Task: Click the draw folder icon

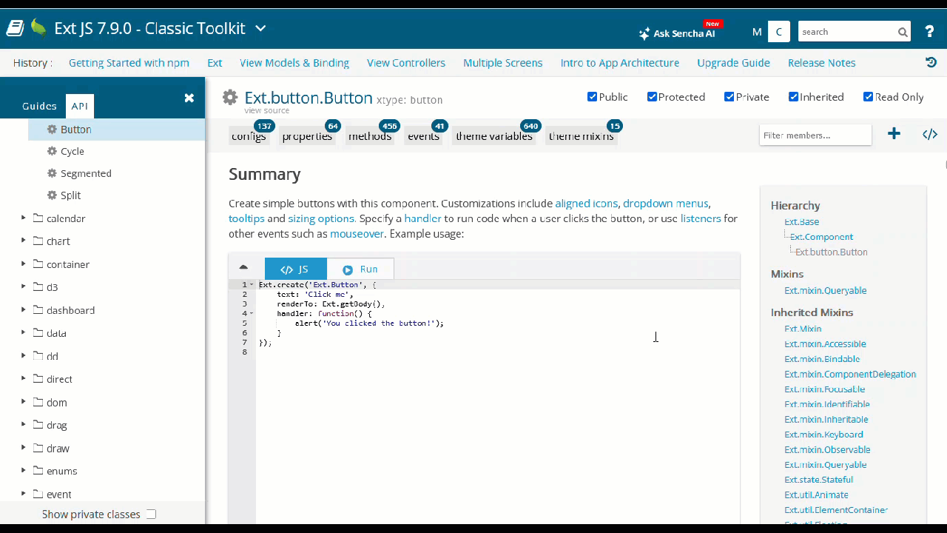Action: 38,447
